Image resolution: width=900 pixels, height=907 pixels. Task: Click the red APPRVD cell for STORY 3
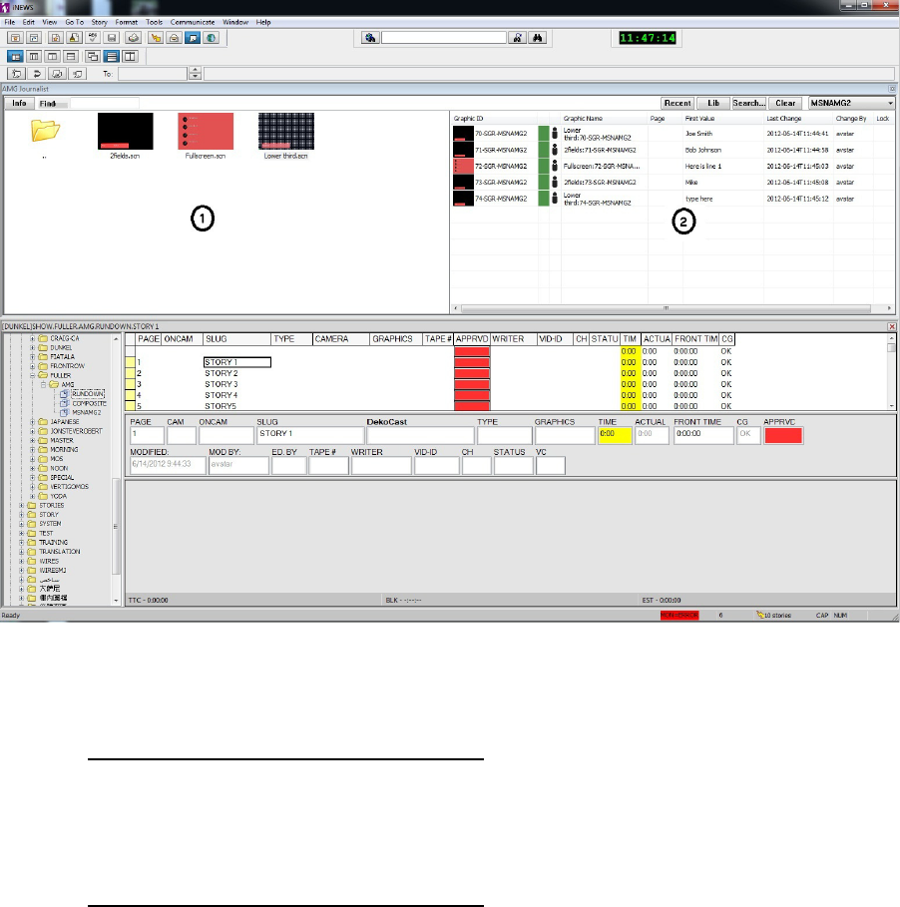point(472,384)
